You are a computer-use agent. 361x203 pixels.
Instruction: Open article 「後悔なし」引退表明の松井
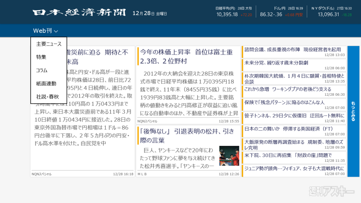click(x=187, y=136)
